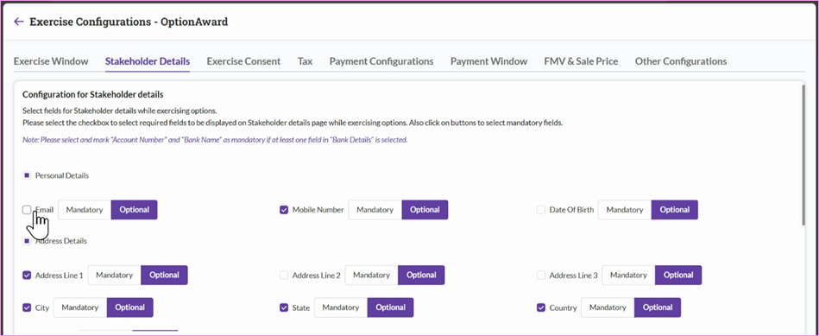Image resolution: width=819 pixels, height=336 pixels.
Task: Click the 'Address Details' label
Action: [x=61, y=241]
